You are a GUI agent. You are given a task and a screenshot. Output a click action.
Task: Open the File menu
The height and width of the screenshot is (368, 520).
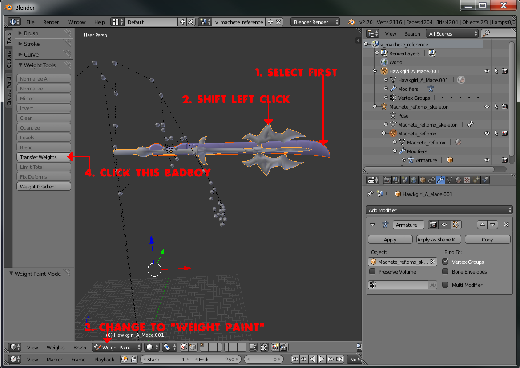pyautogui.click(x=30, y=22)
